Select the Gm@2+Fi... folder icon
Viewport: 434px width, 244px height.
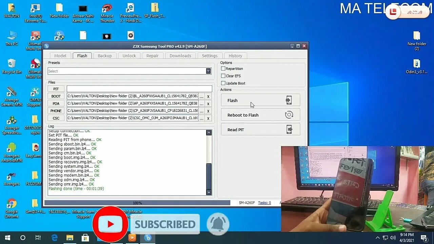pyautogui.click(x=35, y=206)
